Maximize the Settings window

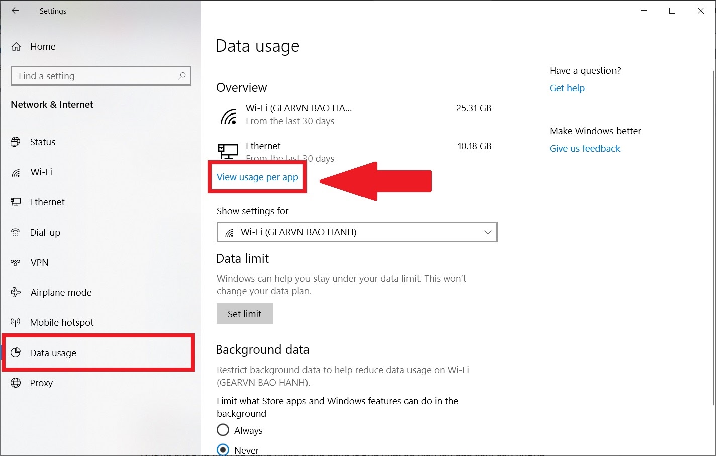[x=672, y=11]
